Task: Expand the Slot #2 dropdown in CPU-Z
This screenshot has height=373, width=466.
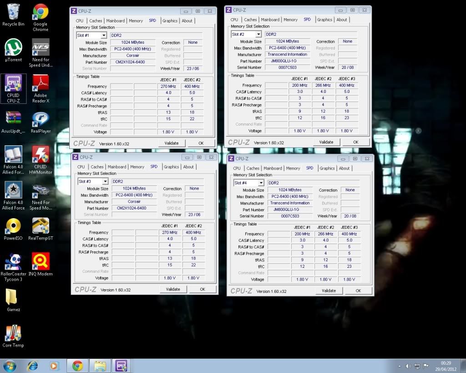Action: 258,34
